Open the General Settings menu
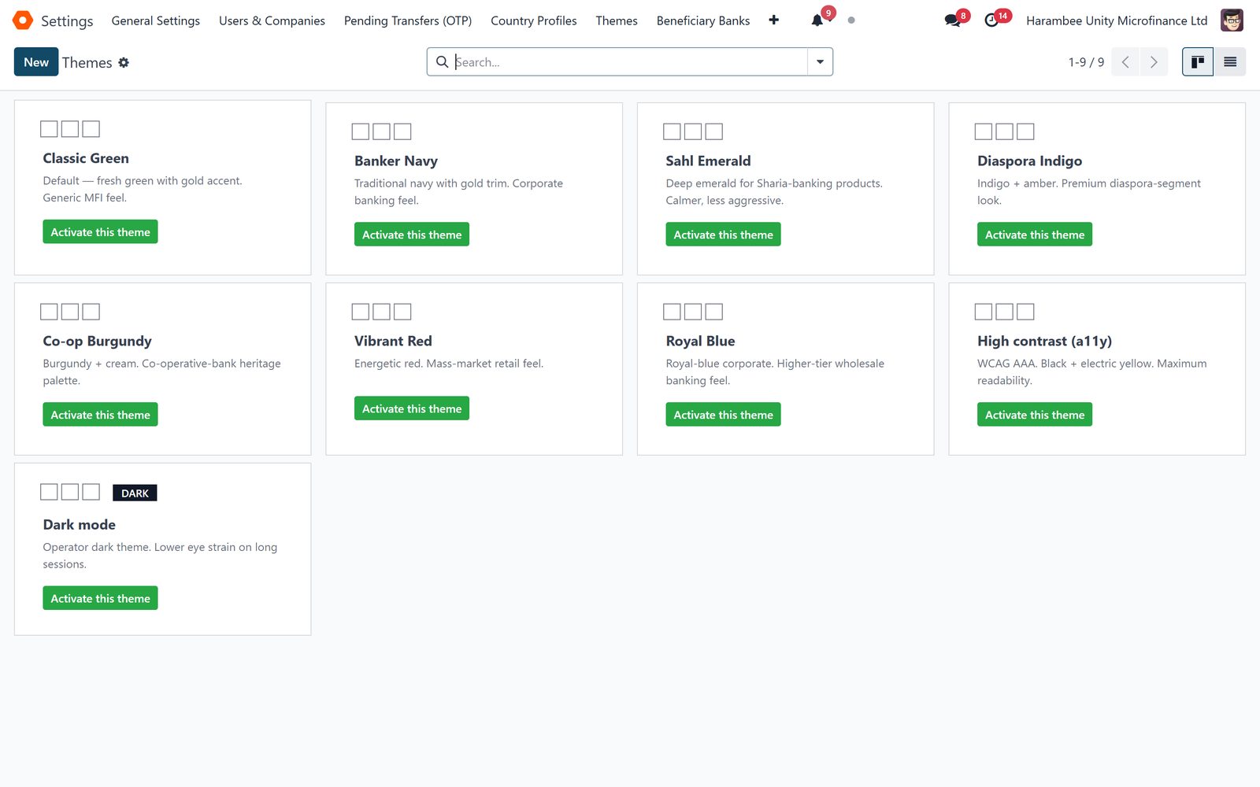 click(156, 20)
